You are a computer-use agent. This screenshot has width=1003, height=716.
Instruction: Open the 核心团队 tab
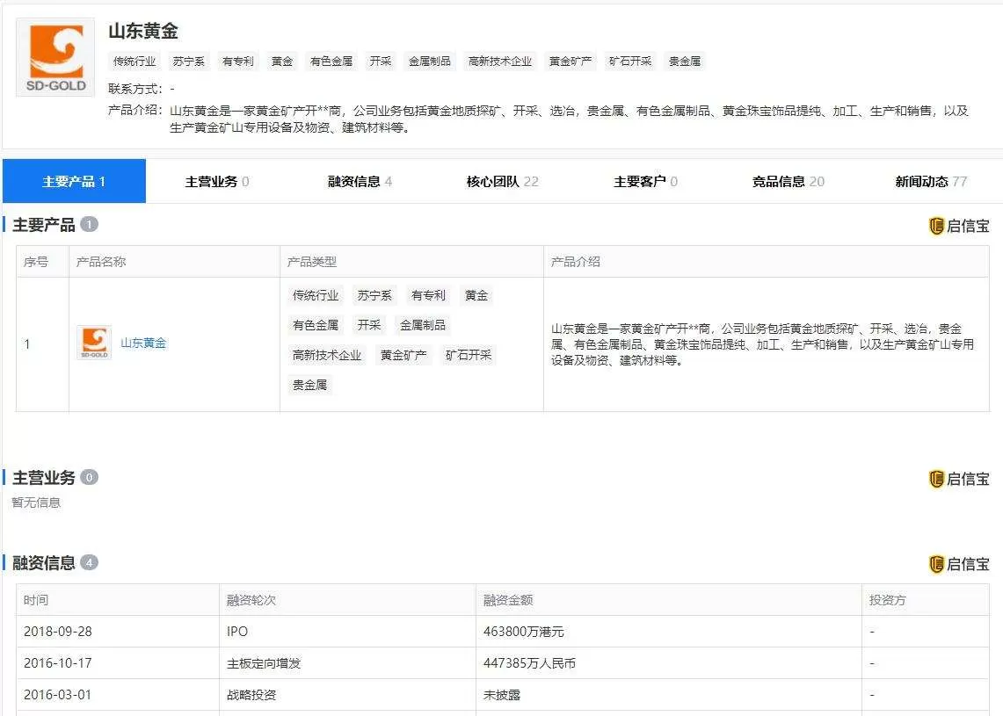pyautogui.click(x=502, y=182)
